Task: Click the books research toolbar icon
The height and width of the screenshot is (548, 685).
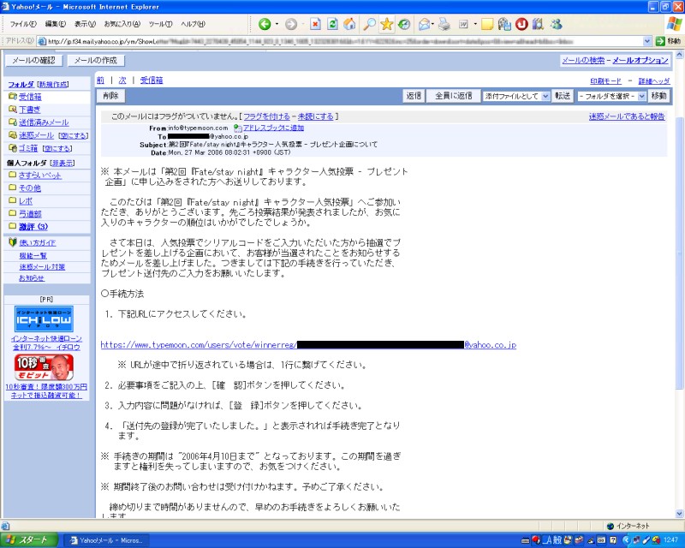Action: (x=538, y=24)
